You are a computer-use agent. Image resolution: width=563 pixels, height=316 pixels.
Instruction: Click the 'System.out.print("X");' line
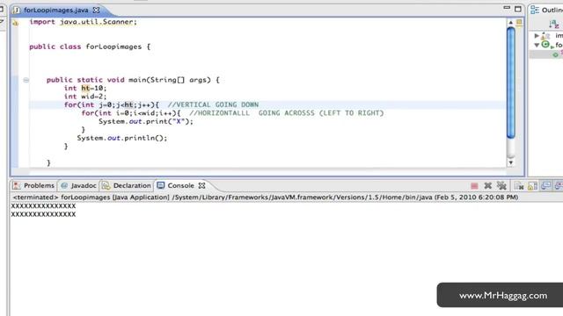point(146,121)
